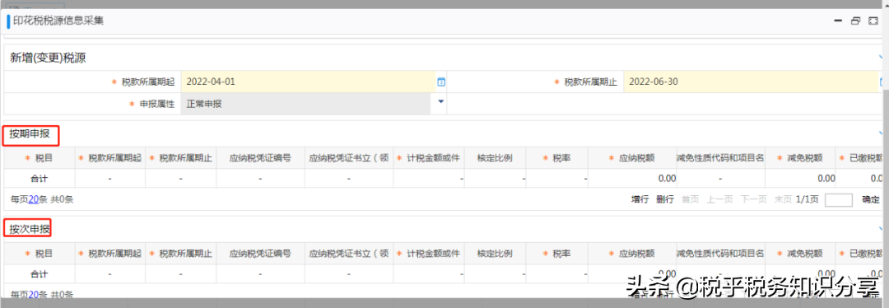
Task: Click 增行 to add a row
Action: click(x=640, y=199)
